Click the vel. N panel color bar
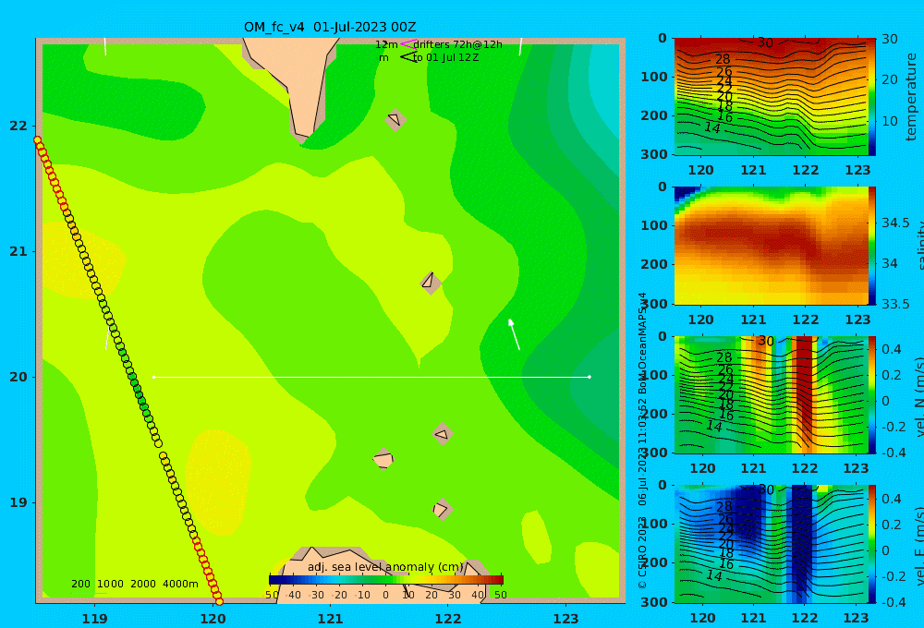924x628 pixels. point(872,394)
